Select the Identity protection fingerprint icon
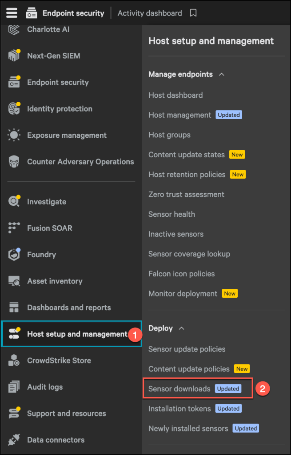The height and width of the screenshot is (455, 291). click(14, 109)
